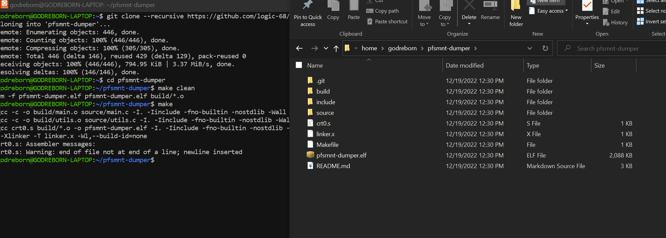Image resolution: width=666 pixels, height=238 pixels.
Task: Sort by the Size column
Action: pyautogui.click(x=599, y=66)
